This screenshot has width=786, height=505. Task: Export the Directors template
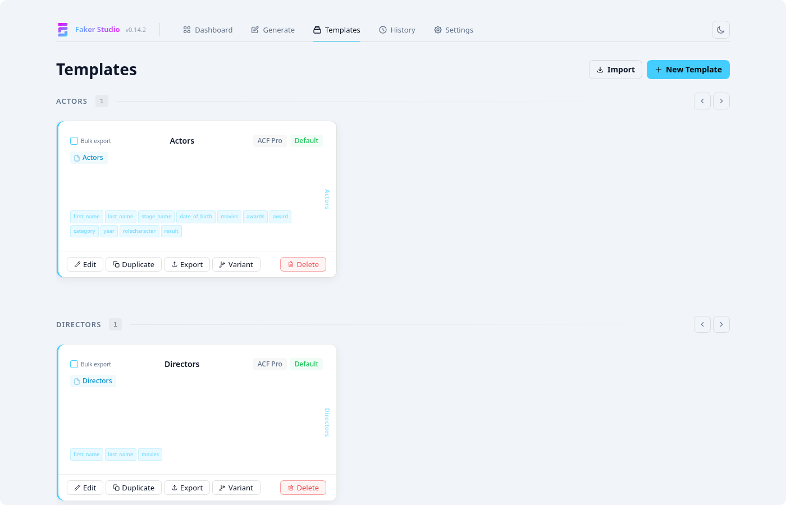tap(187, 488)
